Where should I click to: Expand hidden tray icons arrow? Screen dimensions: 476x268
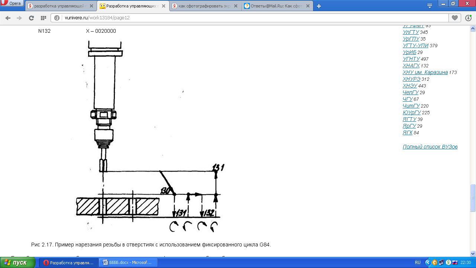(x=428, y=262)
